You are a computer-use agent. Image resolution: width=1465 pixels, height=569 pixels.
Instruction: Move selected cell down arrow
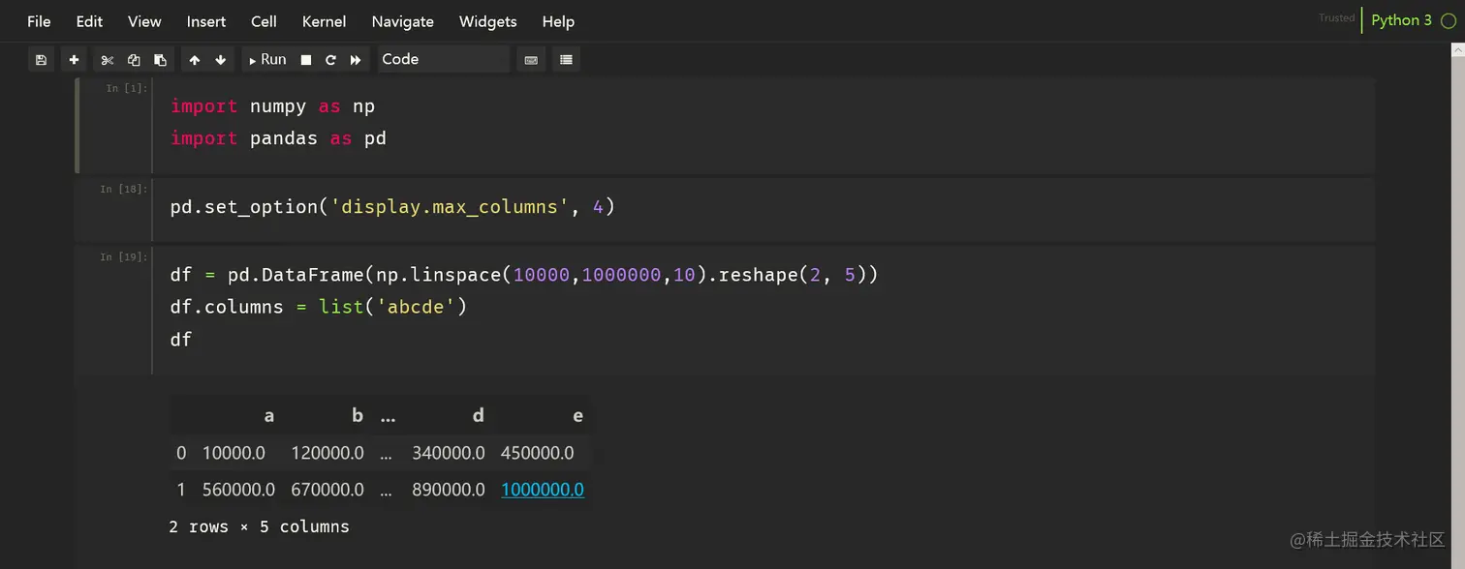tap(221, 60)
